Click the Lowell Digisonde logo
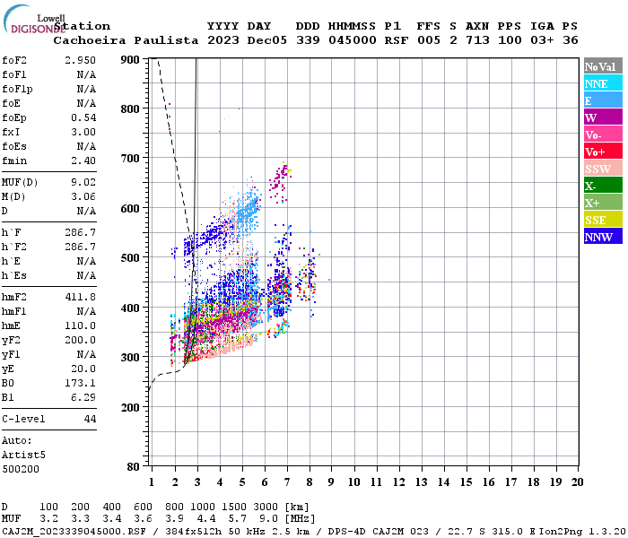 34,19
